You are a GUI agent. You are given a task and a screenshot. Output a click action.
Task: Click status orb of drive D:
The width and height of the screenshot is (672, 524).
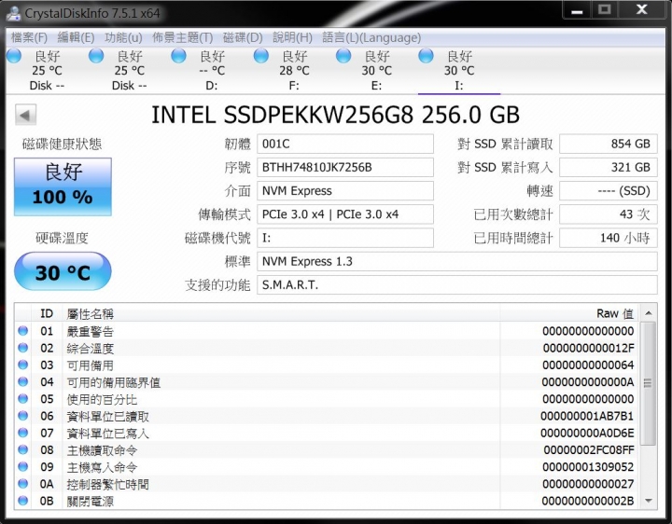[178, 56]
